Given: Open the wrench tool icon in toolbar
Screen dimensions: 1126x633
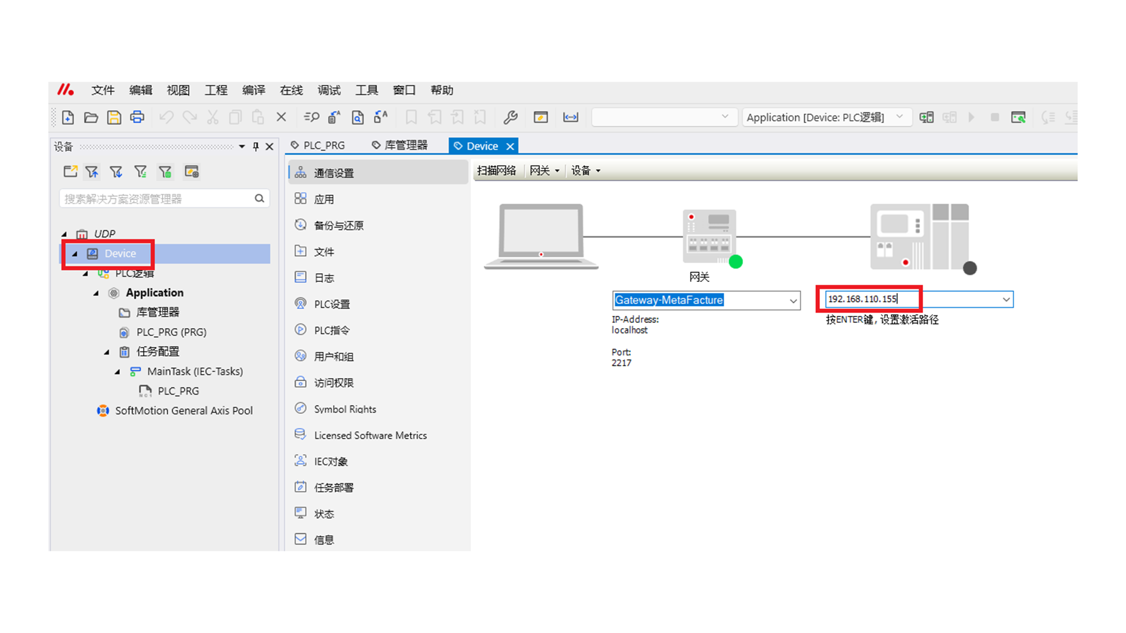Looking at the screenshot, I should point(510,118).
